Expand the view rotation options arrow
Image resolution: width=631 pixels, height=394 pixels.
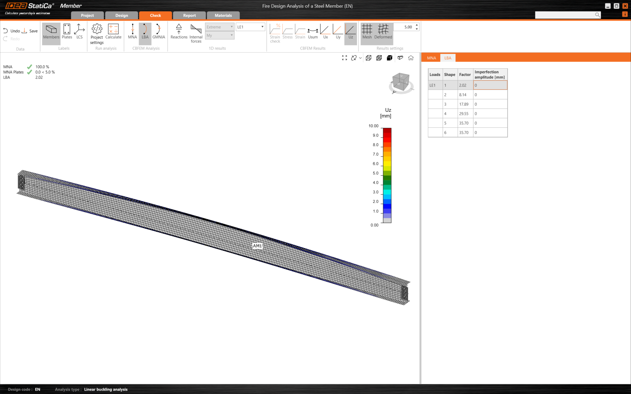[361, 58]
